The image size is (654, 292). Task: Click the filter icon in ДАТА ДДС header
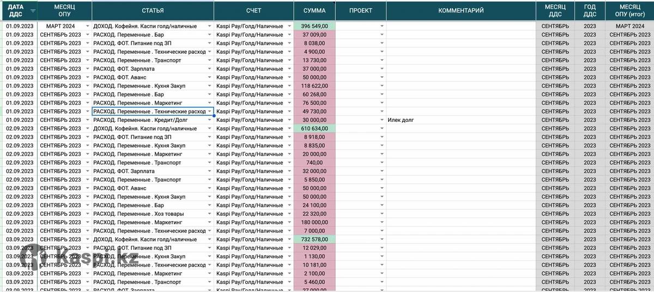(x=33, y=11)
